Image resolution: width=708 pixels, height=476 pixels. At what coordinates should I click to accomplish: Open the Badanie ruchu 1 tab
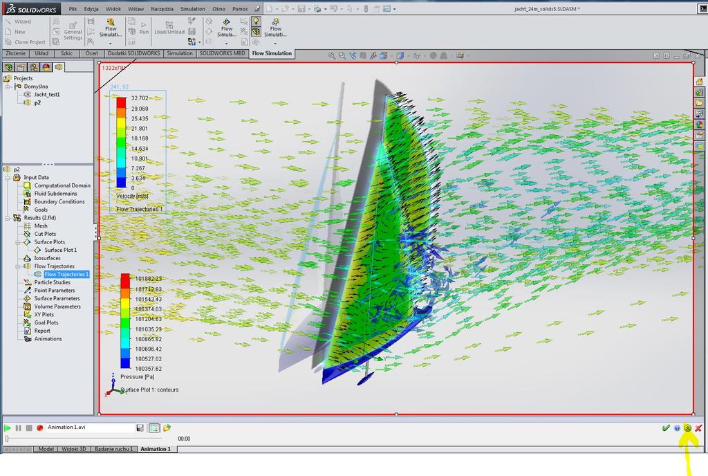click(x=114, y=449)
